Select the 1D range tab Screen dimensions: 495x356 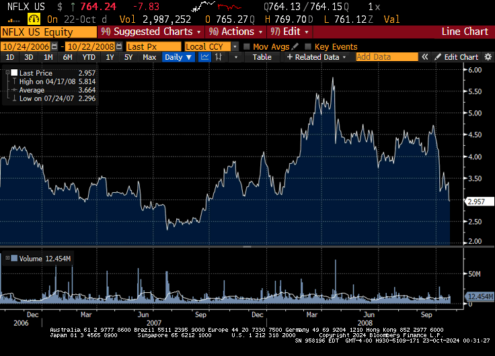tap(10, 57)
